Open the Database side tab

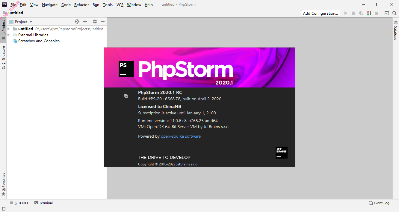click(x=396, y=30)
